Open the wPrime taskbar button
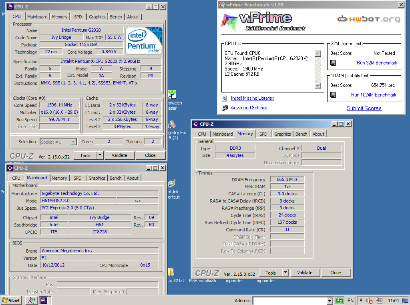 pyautogui.click(x=31, y=300)
